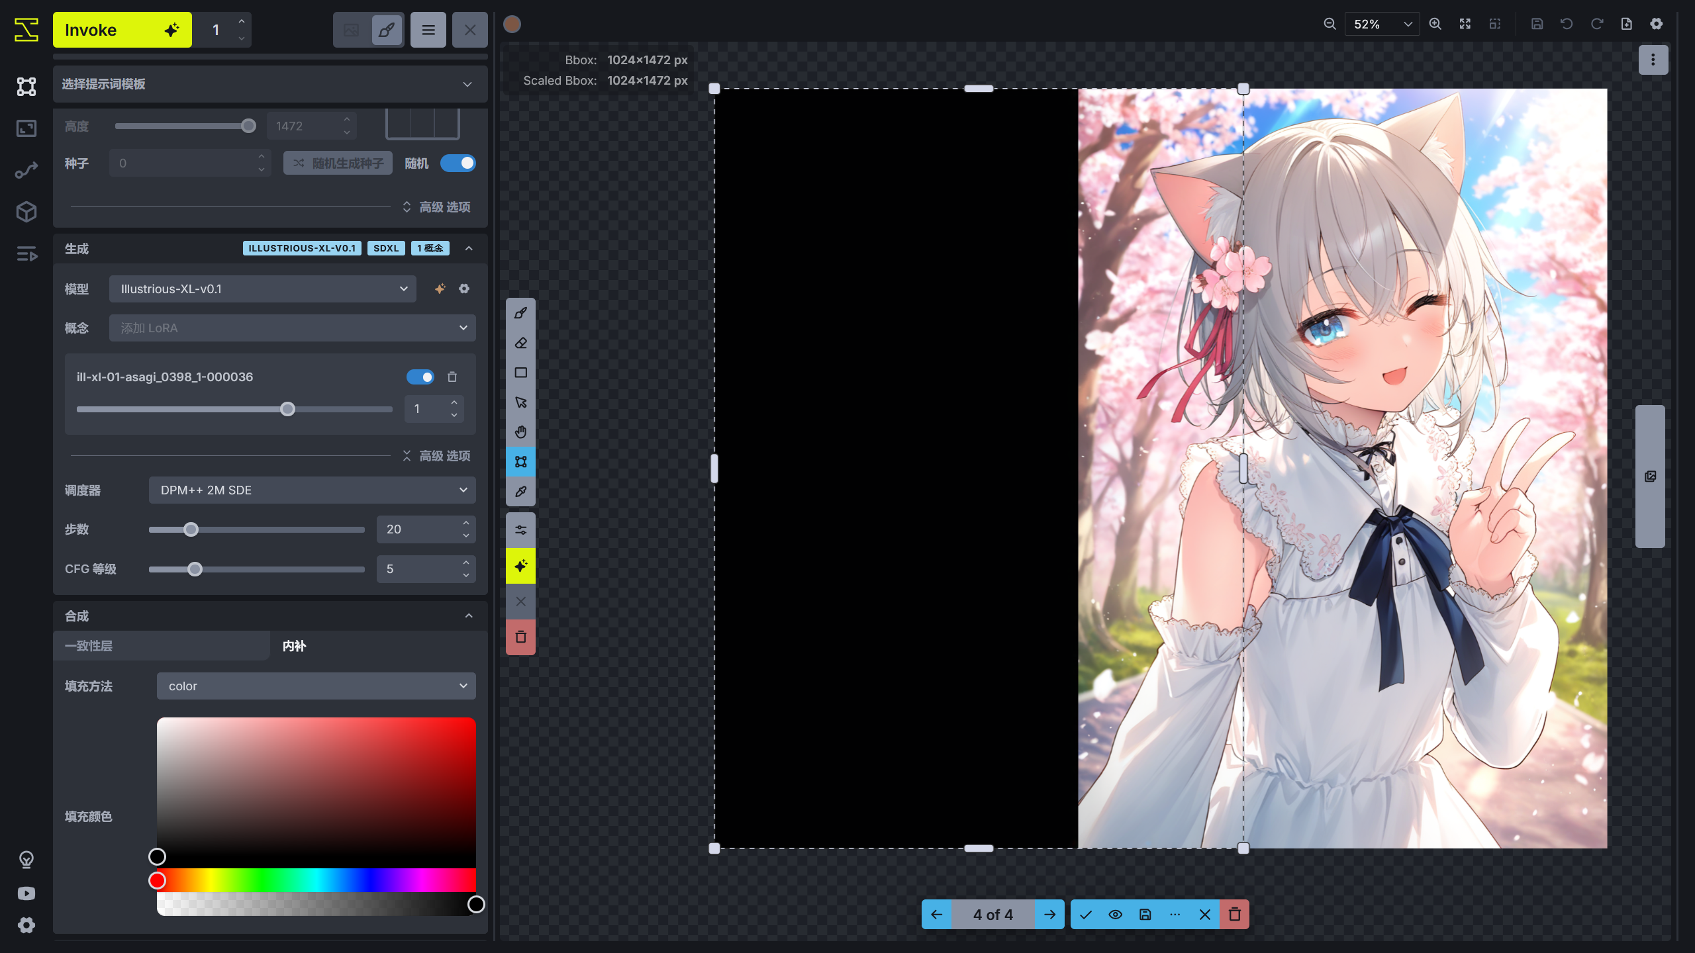Toggle staging image preview with eye icon
Image resolution: width=1695 pixels, height=953 pixels.
tap(1115, 915)
